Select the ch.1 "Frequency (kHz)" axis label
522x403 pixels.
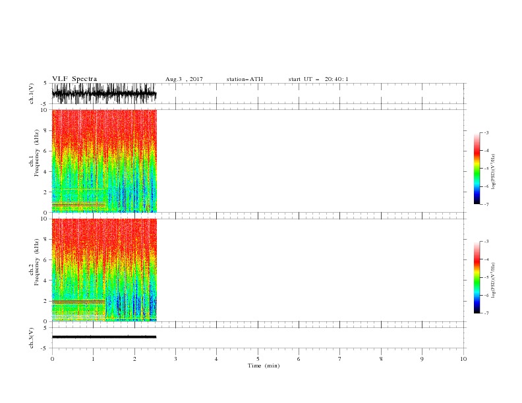pyautogui.click(x=36, y=153)
